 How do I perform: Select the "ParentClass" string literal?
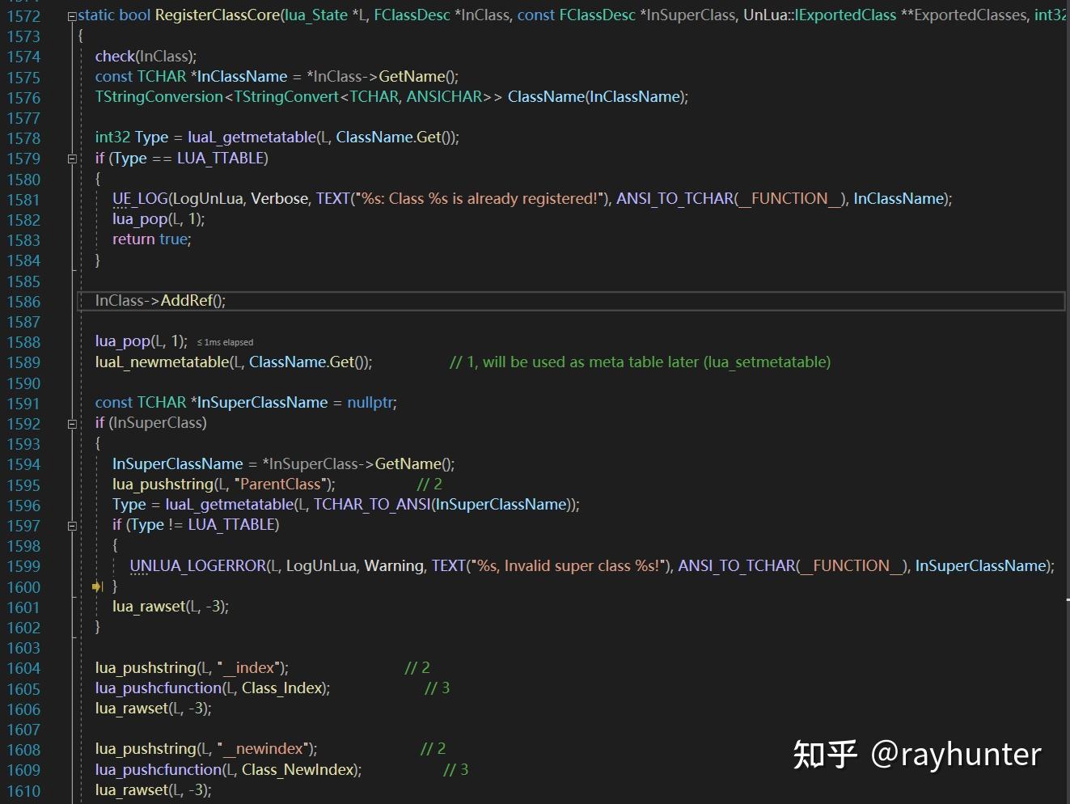[x=280, y=484]
